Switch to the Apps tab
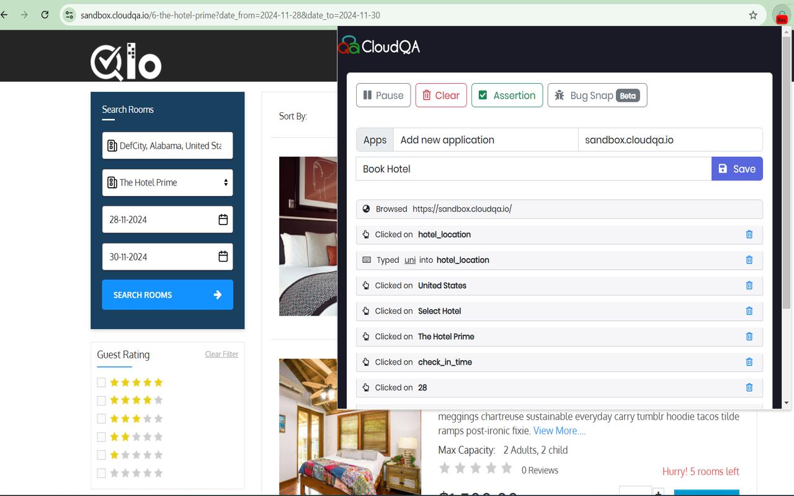This screenshot has width=794, height=496. 375,139
